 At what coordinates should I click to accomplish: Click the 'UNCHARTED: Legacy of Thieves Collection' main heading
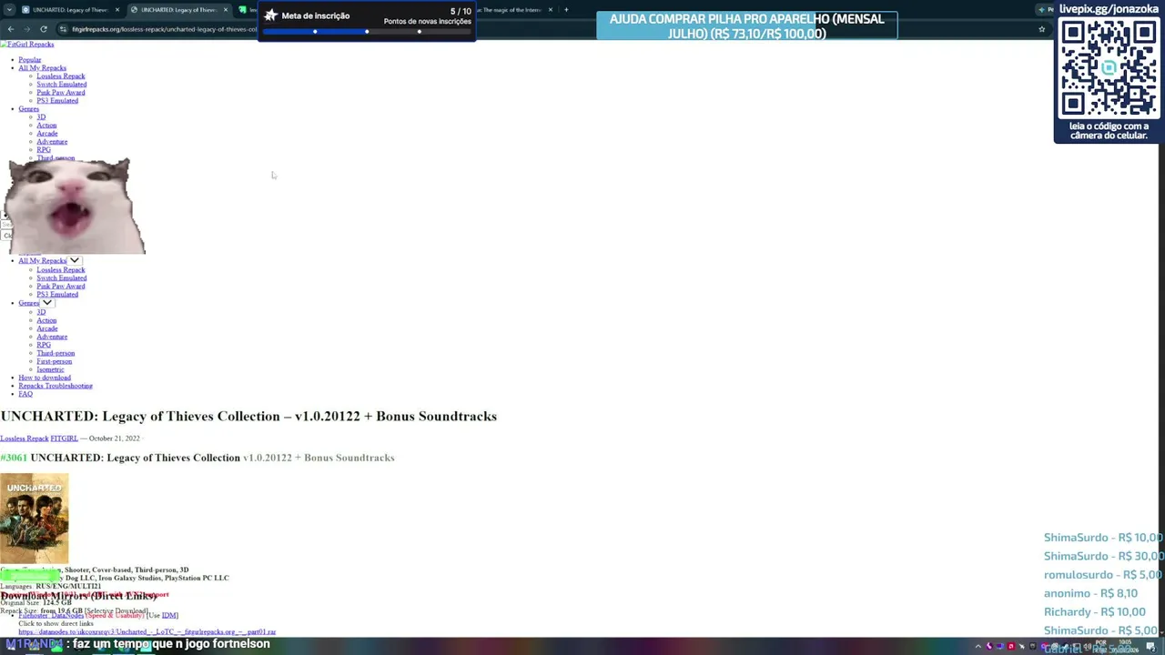248,417
